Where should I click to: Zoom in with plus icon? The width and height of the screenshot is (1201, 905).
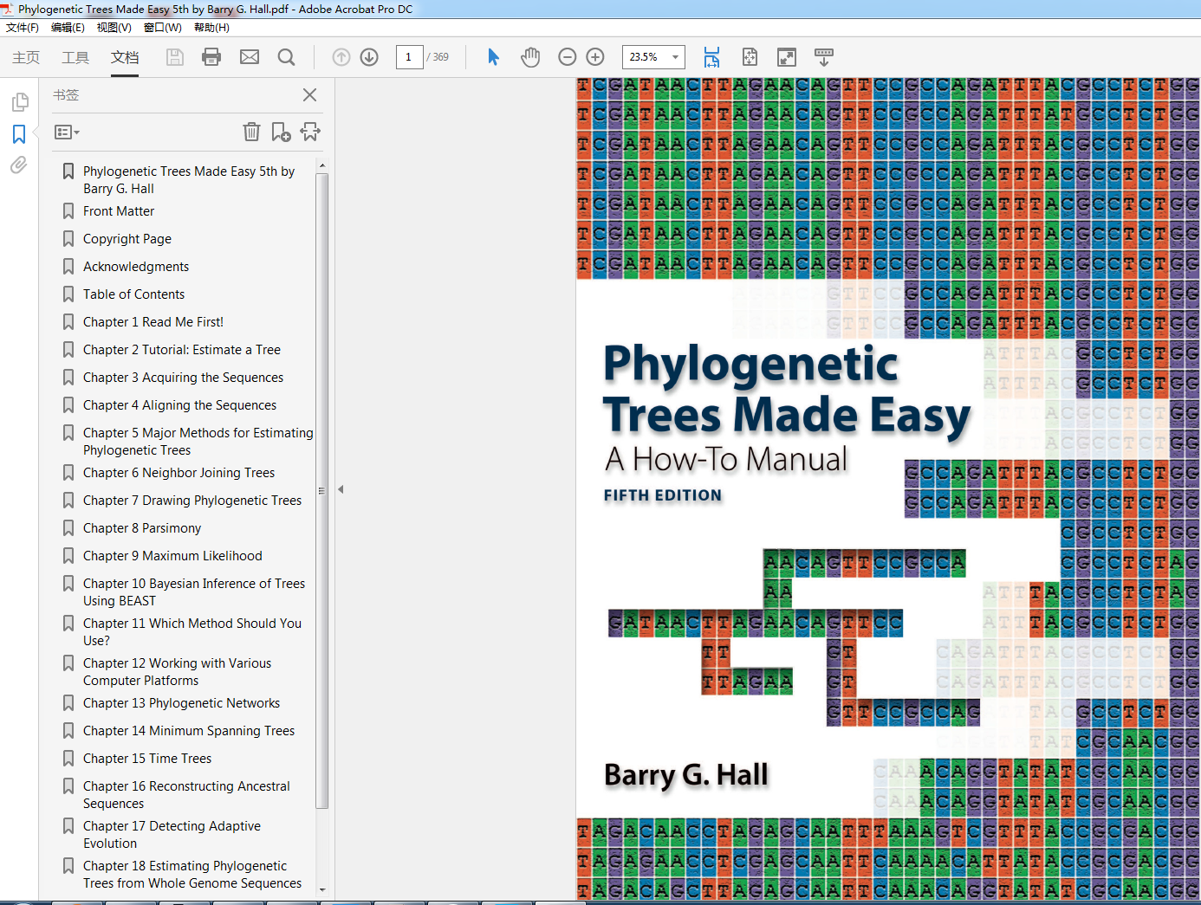tap(595, 57)
